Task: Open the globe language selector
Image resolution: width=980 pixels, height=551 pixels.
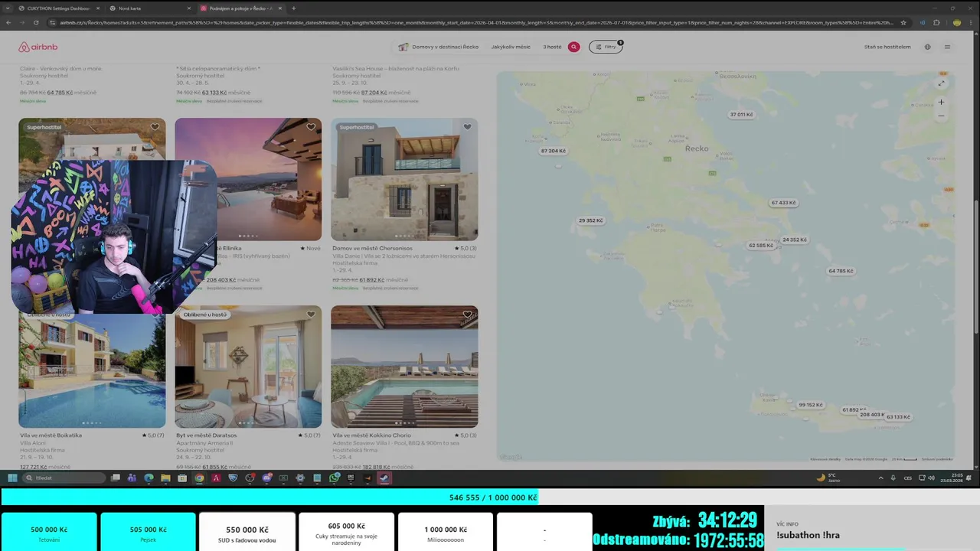Action: (x=927, y=47)
